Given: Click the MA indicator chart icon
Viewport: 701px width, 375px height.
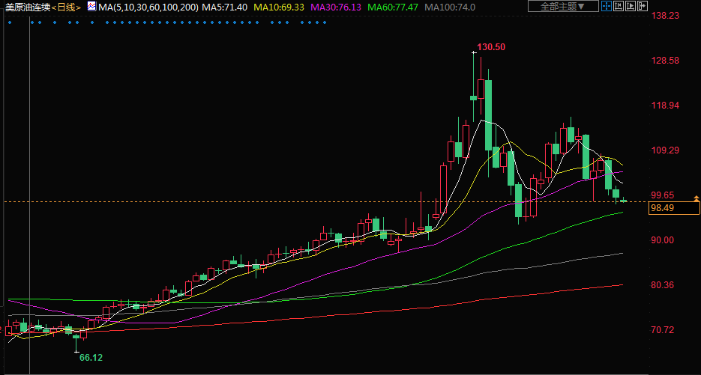Looking at the screenshot, I should coord(91,6).
